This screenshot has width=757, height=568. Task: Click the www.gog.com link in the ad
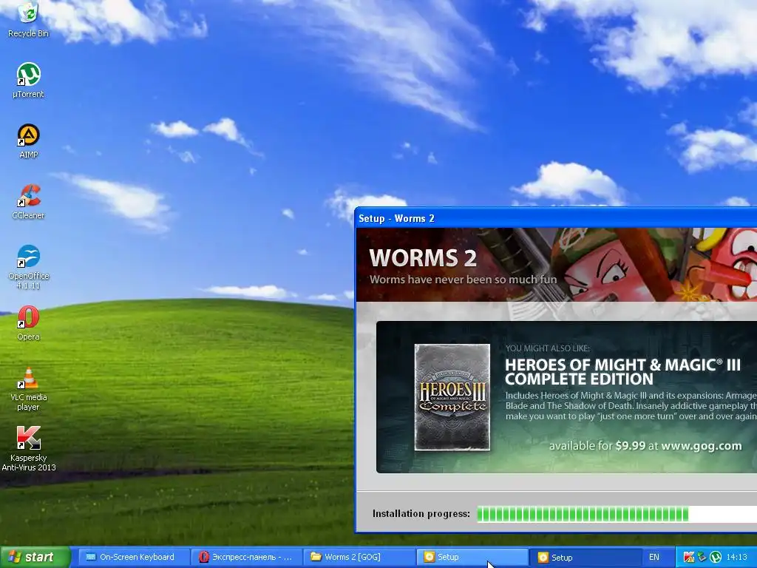(701, 446)
